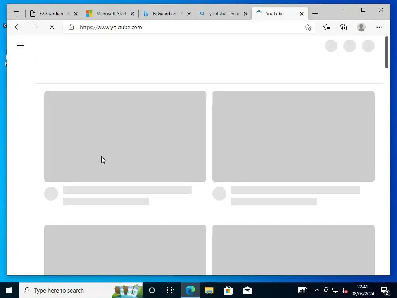Viewport: 397px width, 298px height.
Task: Close the first E2Guardian tab
Action: pos(76,14)
